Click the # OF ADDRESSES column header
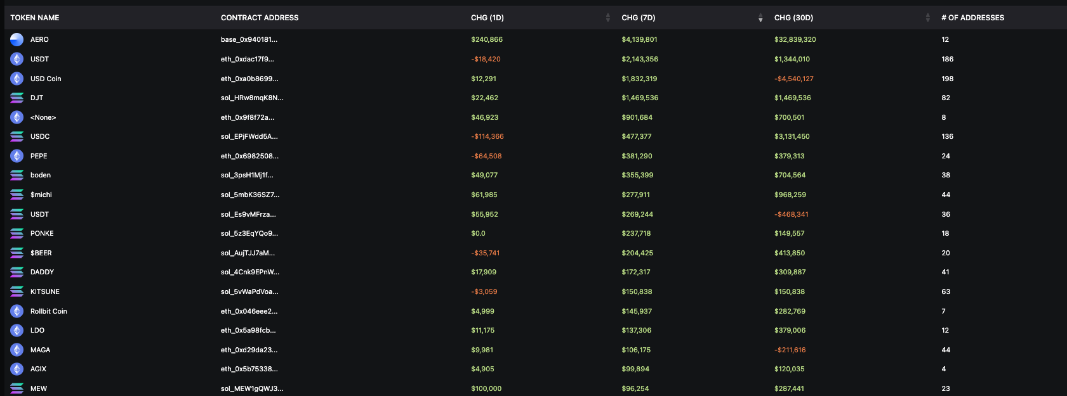This screenshot has width=1067, height=396. (x=973, y=18)
